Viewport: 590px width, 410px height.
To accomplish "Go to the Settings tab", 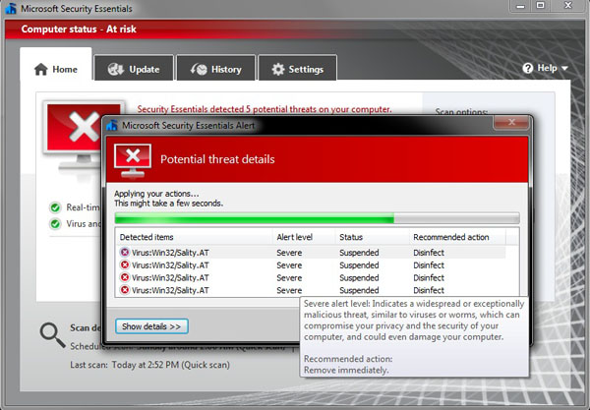I will tap(297, 68).
